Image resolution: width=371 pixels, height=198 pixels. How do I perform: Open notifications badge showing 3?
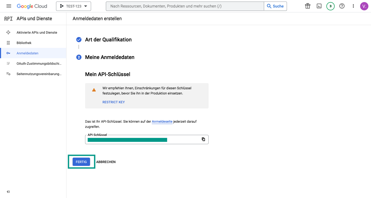click(330, 6)
